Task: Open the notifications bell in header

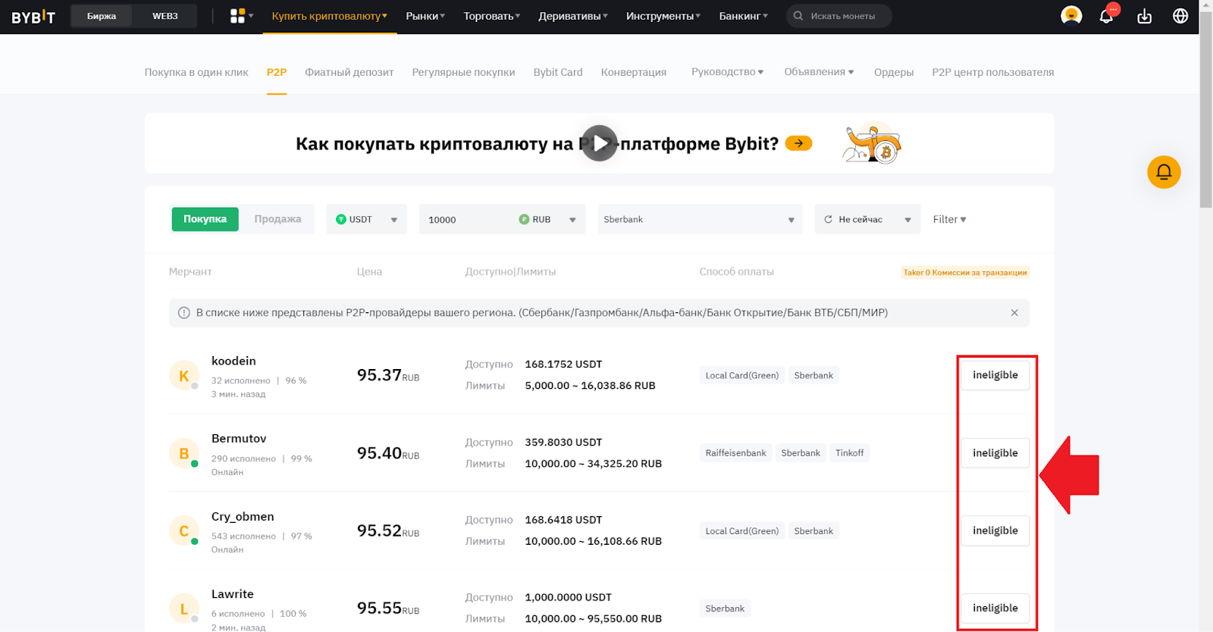Action: click(x=1106, y=16)
